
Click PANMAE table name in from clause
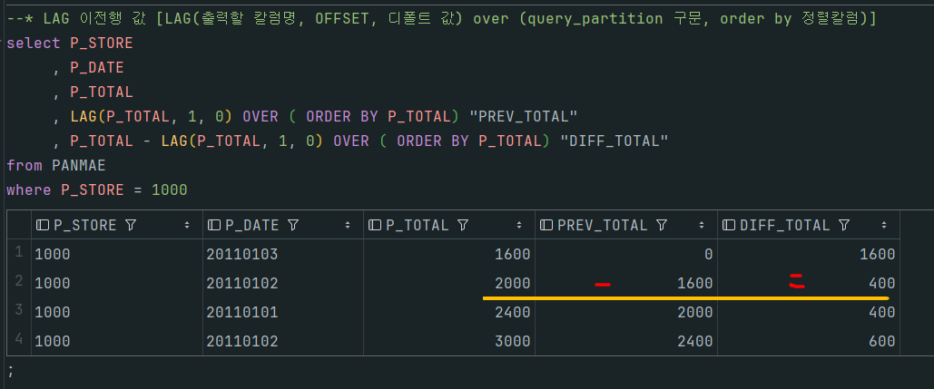(x=79, y=165)
